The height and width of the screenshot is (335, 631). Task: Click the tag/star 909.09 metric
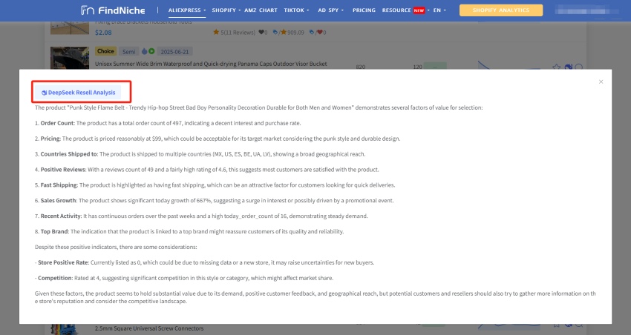point(289,32)
